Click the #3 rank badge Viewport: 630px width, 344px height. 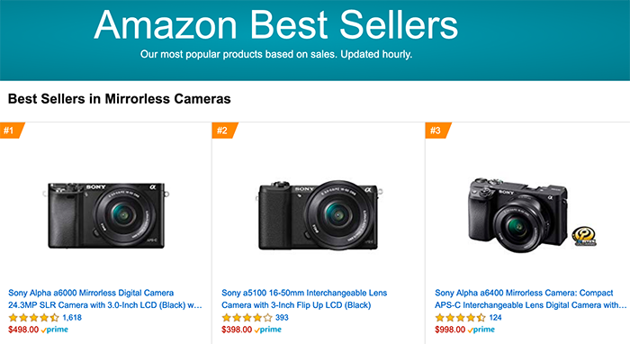click(x=437, y=131)
